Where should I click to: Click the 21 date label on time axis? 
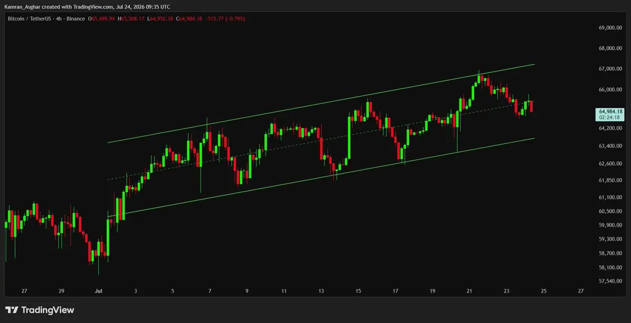(x=469, y=290)
